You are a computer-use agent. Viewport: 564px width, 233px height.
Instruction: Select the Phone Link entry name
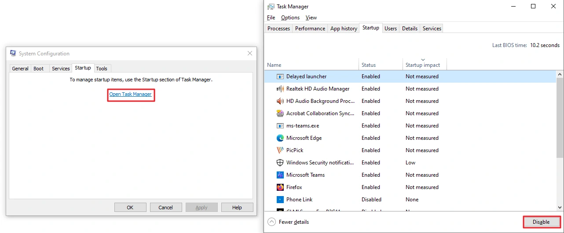pos(299,200)
